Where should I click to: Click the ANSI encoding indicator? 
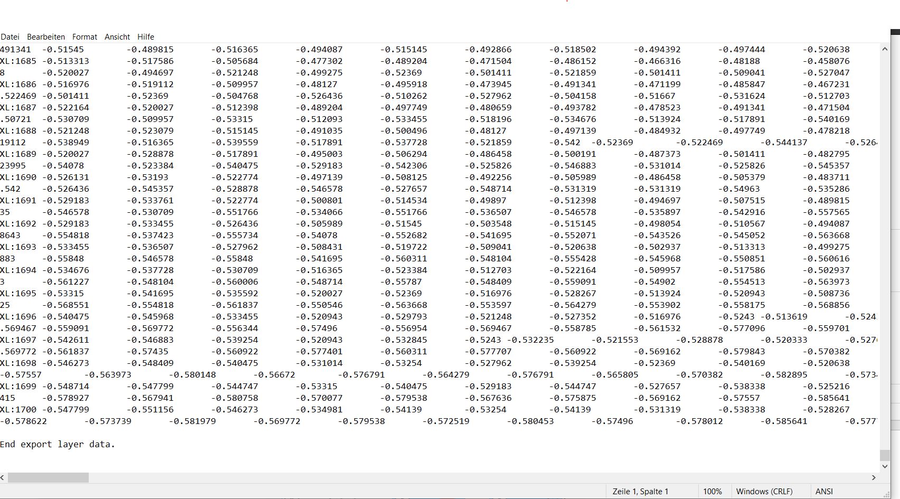[x=824, y=492]
